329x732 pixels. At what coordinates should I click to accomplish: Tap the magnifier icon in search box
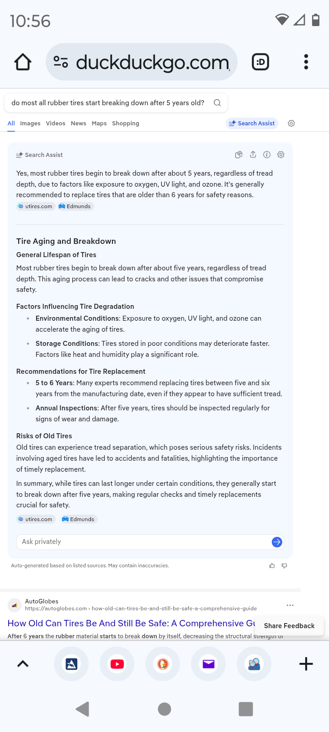218,103
